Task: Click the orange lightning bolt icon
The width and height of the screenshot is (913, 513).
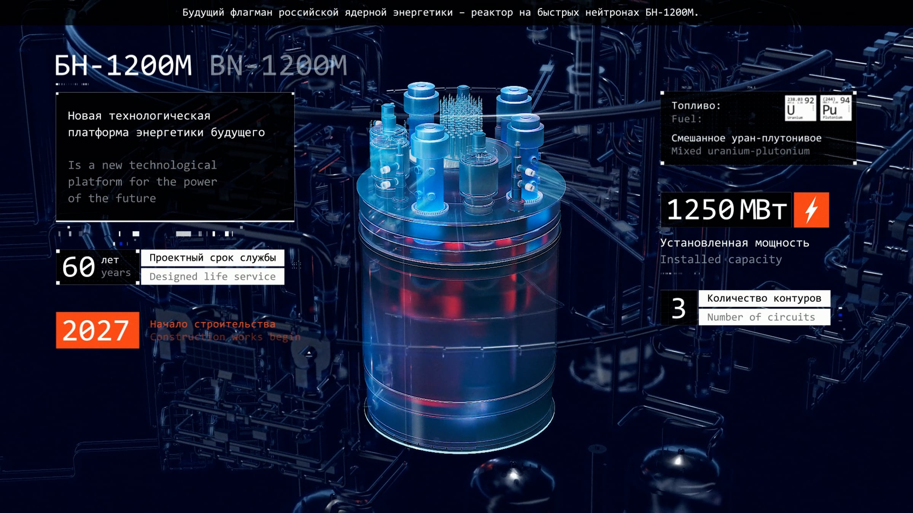Action: (x=811, y=210)
